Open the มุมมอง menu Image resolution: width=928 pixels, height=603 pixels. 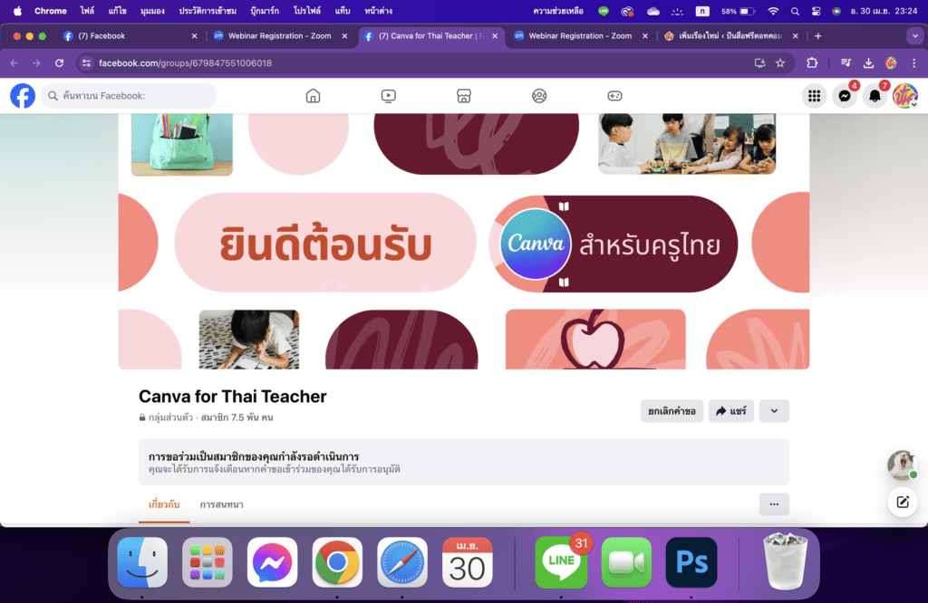(152, 11)
